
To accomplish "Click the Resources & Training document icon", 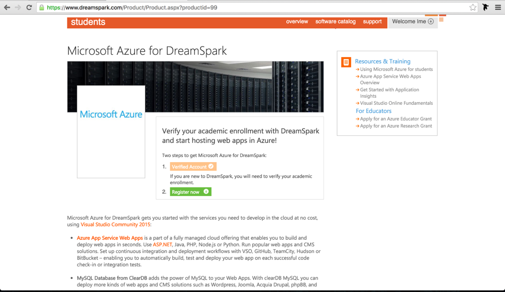I will (x=346, y=62).
